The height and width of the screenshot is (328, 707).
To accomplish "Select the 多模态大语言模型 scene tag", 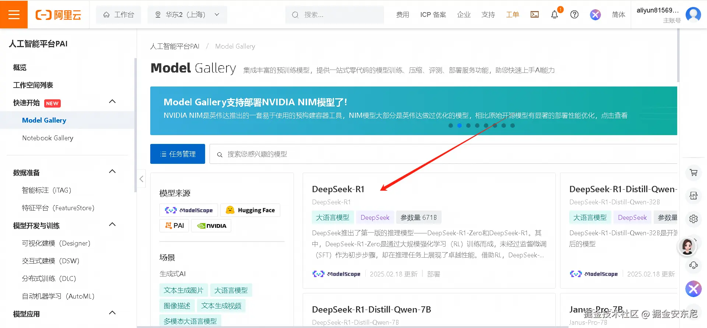I will tap(190, 321).
